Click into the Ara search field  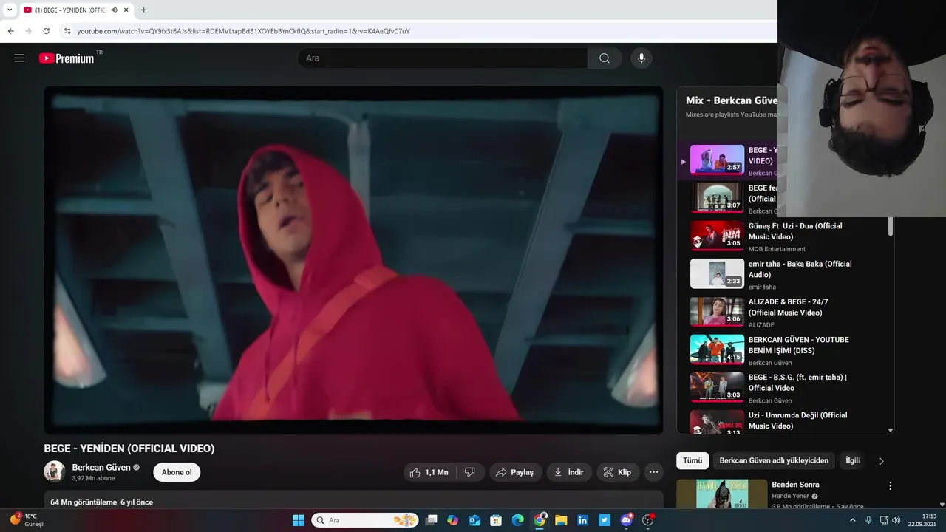(443, 58)
